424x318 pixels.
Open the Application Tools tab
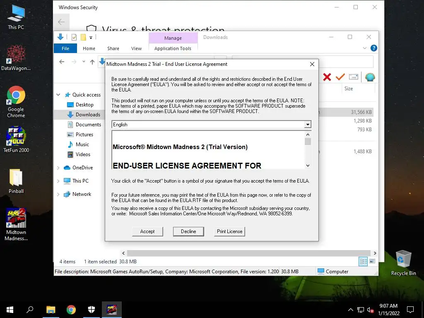tap(173, 48)
